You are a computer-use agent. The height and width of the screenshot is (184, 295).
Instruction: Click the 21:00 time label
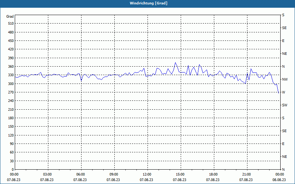(247, 174)
